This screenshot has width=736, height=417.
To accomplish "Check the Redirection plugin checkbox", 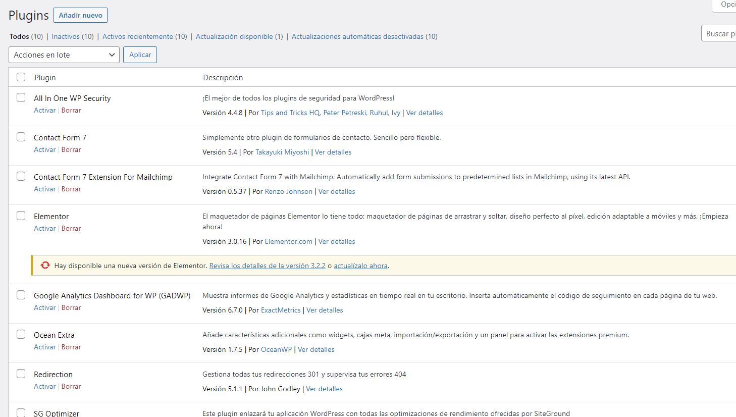I will [x=21, y=374].
